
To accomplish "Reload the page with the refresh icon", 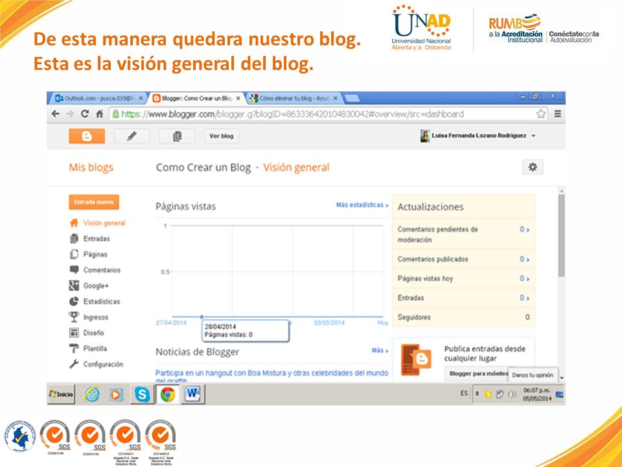I will [x=85, y=114].
